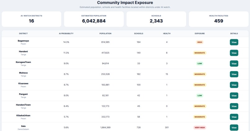
Task: Click the Handeni district name
Action: coord(23,52)
